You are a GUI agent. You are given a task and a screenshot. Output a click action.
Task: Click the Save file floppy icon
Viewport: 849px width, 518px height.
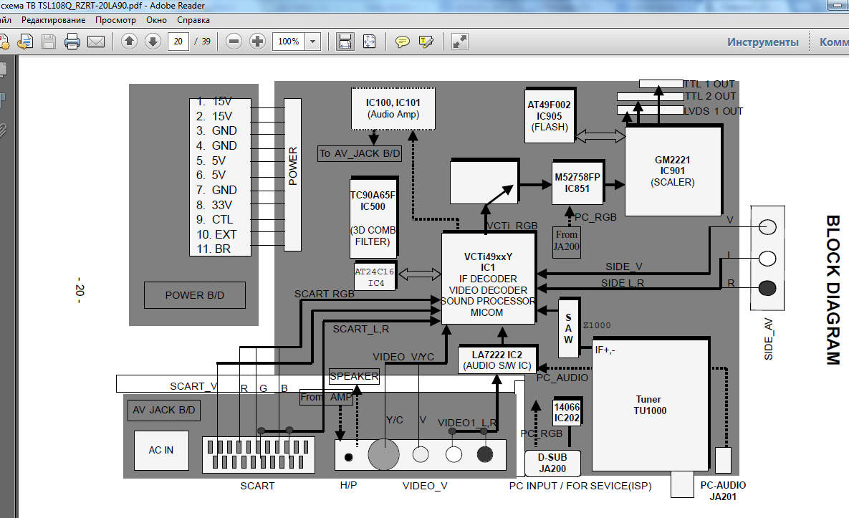[49, 42]
